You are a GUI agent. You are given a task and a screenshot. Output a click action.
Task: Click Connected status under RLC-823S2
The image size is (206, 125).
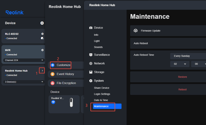click(x=12, y=38)
